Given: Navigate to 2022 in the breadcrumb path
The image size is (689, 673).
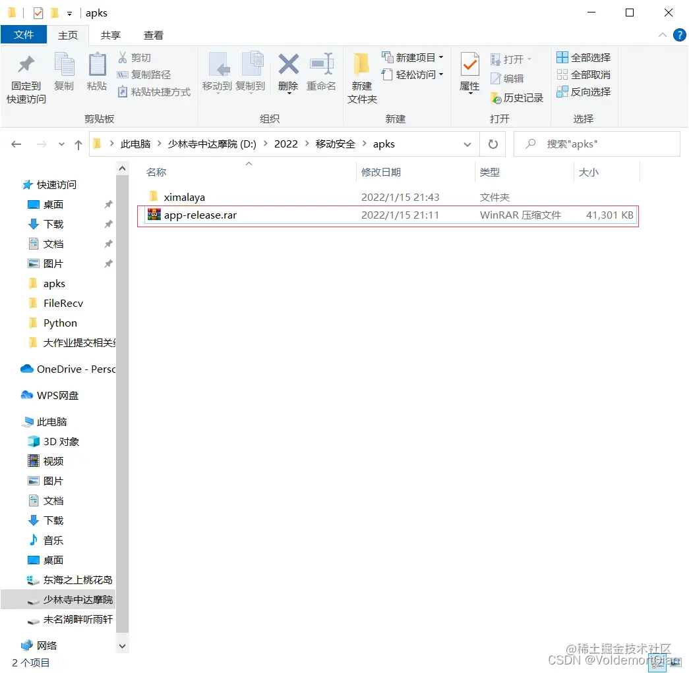Looking at the screenshot, I should [285, 144].
